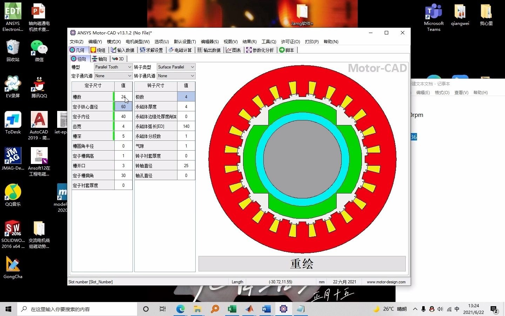Click the 重绘 redraw button
The width and height of the screenshot is (505, 316).
coord(302,264)
